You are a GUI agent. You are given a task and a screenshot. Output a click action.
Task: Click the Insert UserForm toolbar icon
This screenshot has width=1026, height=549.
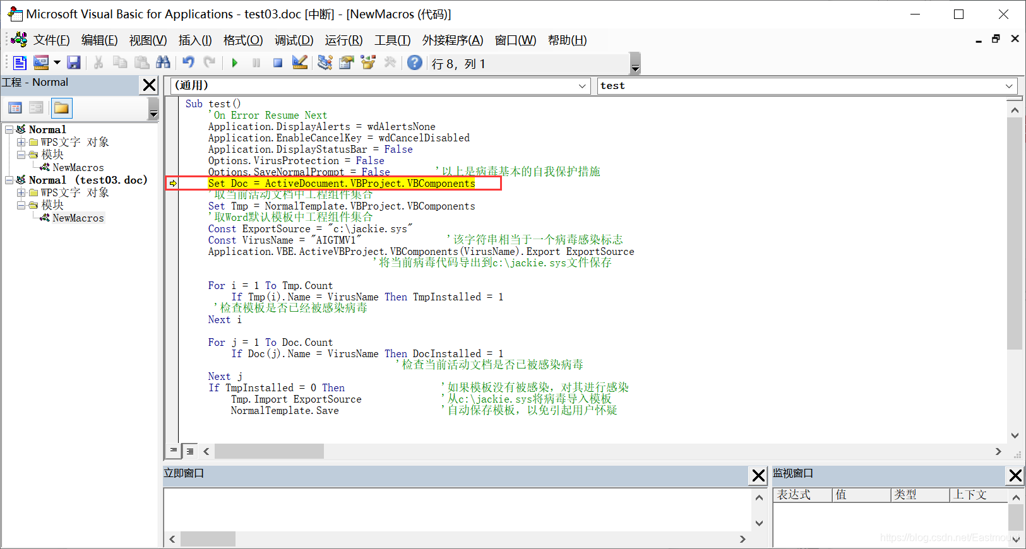click(41, 62)
